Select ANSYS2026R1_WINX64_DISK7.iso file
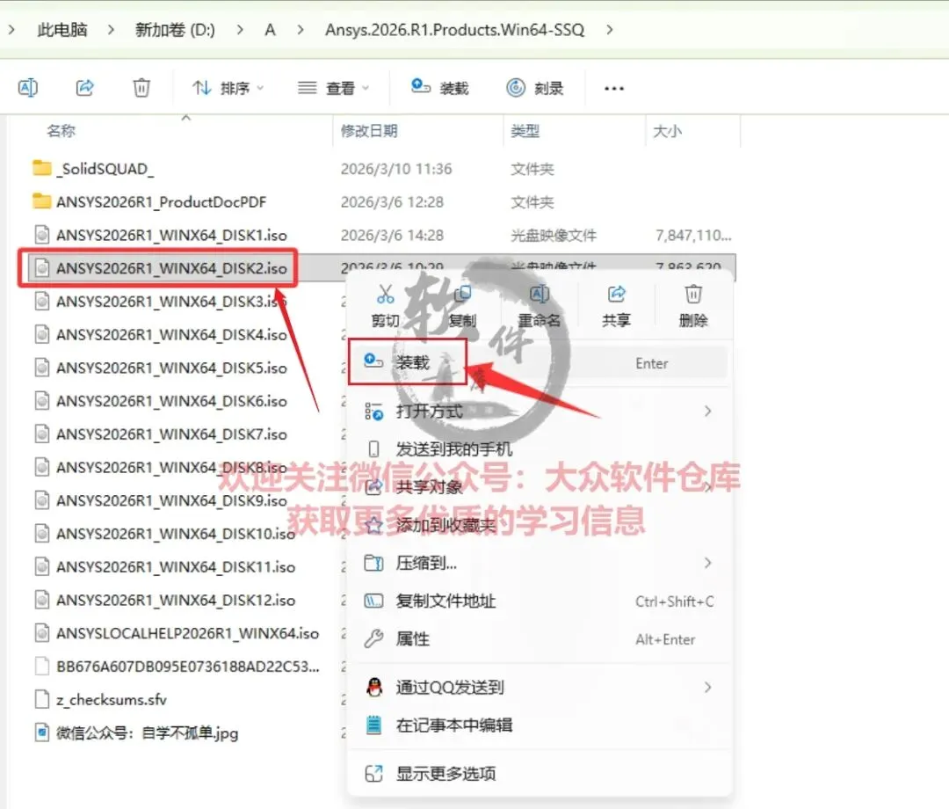Screen dimensions: 949x809 click(x=171, y=434)
